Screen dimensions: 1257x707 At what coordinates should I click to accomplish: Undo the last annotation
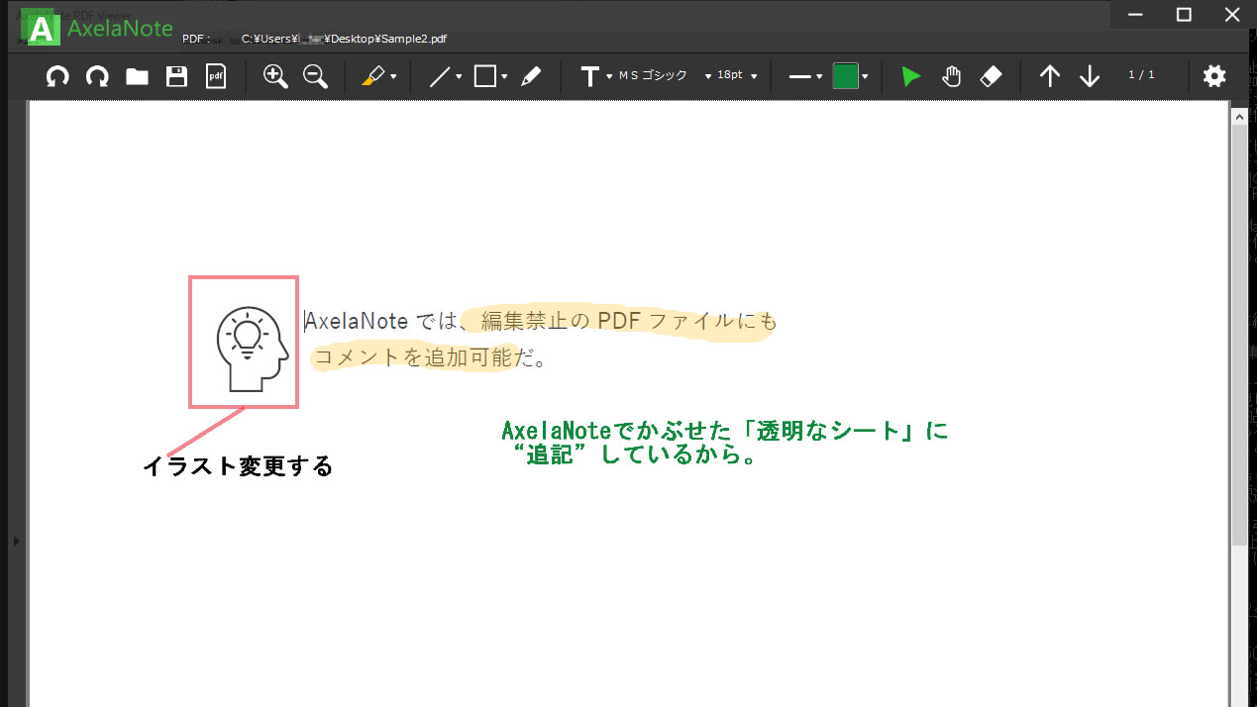pos(57,76)
